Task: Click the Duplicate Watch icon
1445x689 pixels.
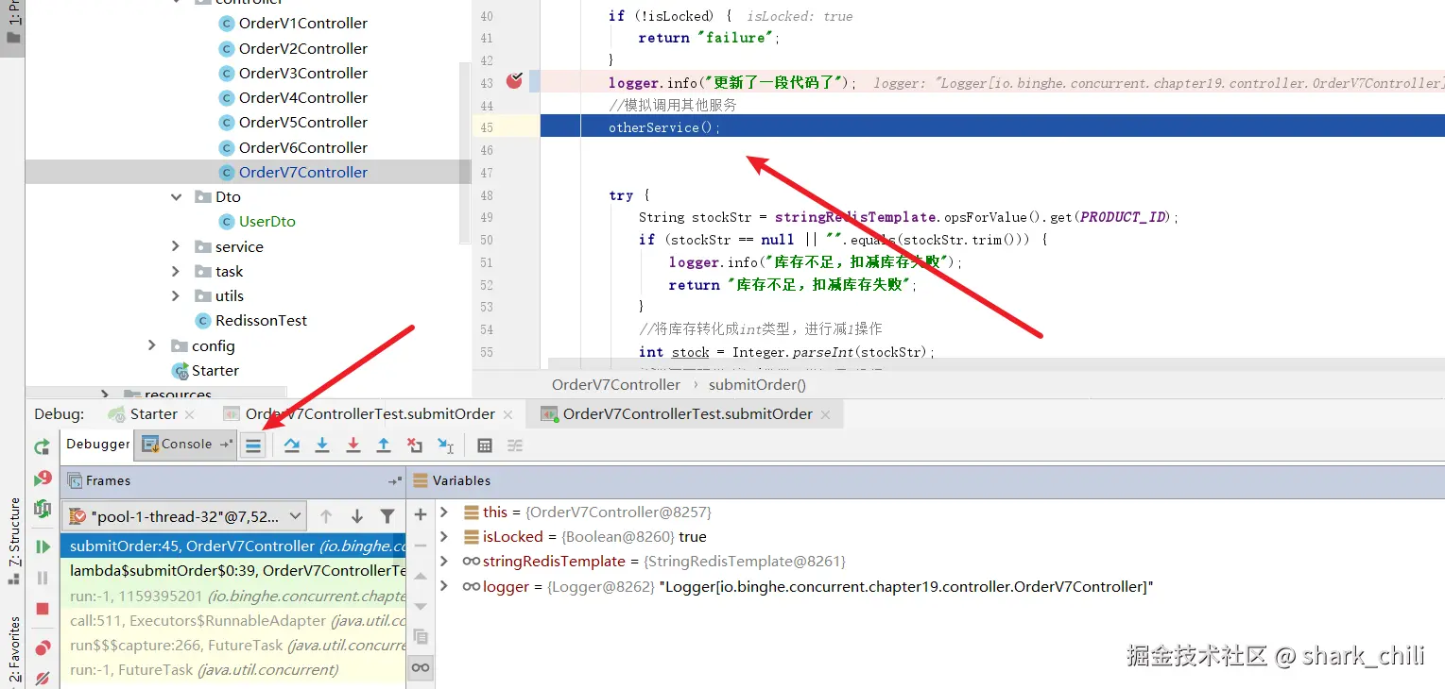Action: click(x=421, y=637)
